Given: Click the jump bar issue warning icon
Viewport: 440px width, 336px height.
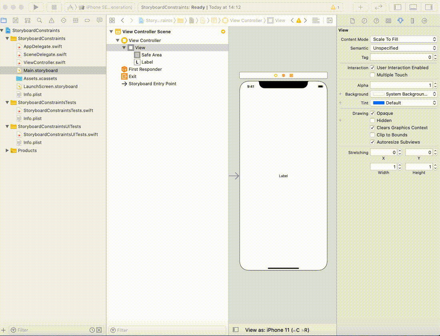Looking at the screenshot, I should pyautogui.click(x=298, y=20).
